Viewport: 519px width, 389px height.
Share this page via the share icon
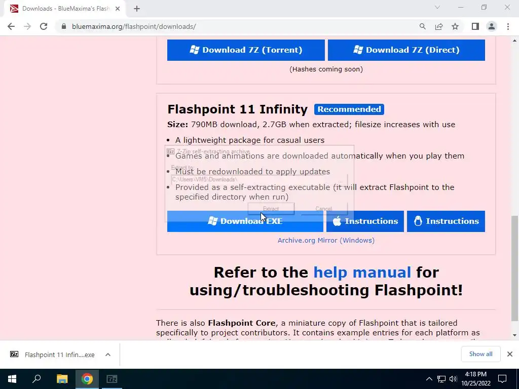(439, 26)
